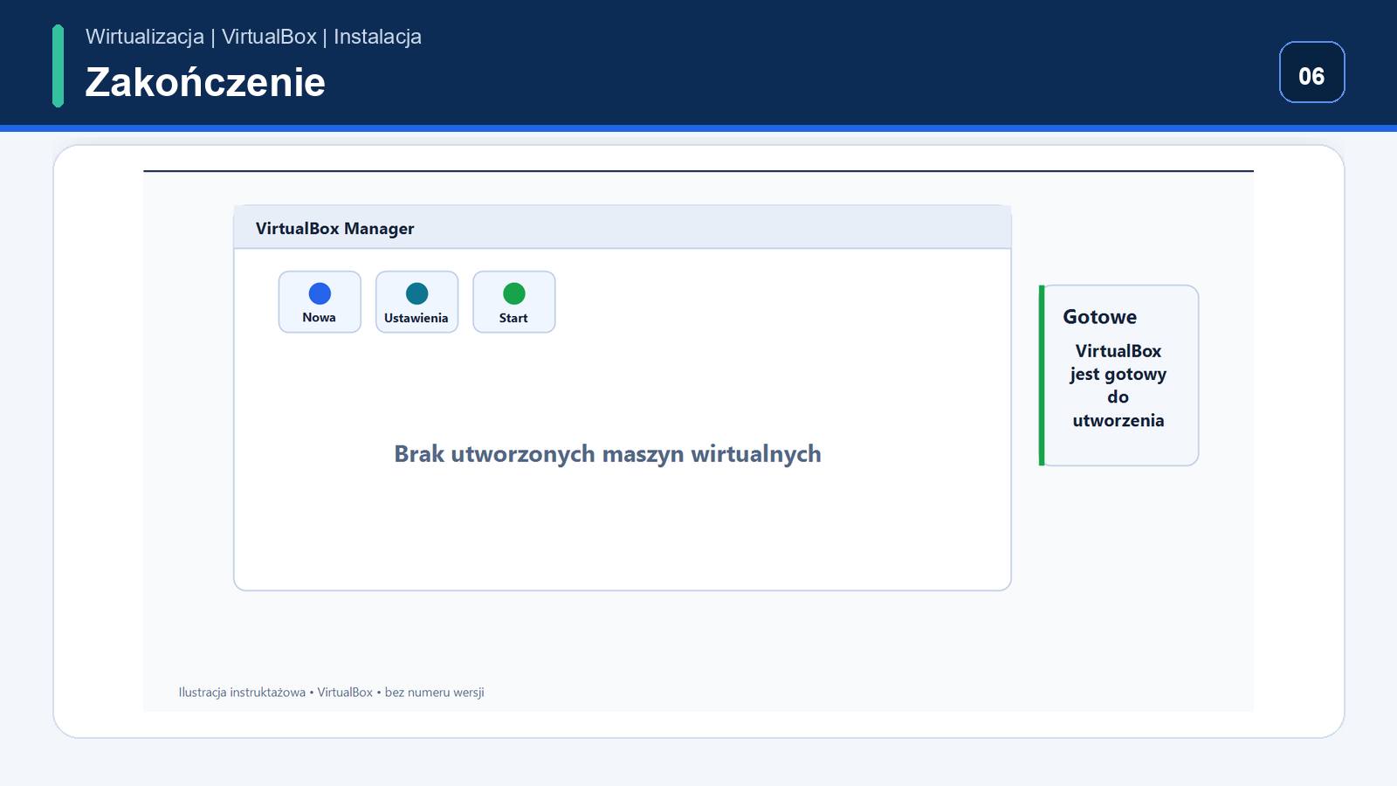
Task: Click the green Start button
Action: coord(513,302)
